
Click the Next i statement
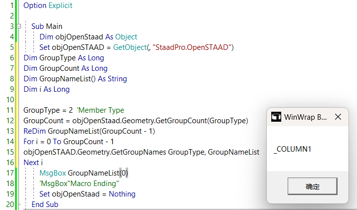(34, 163)
